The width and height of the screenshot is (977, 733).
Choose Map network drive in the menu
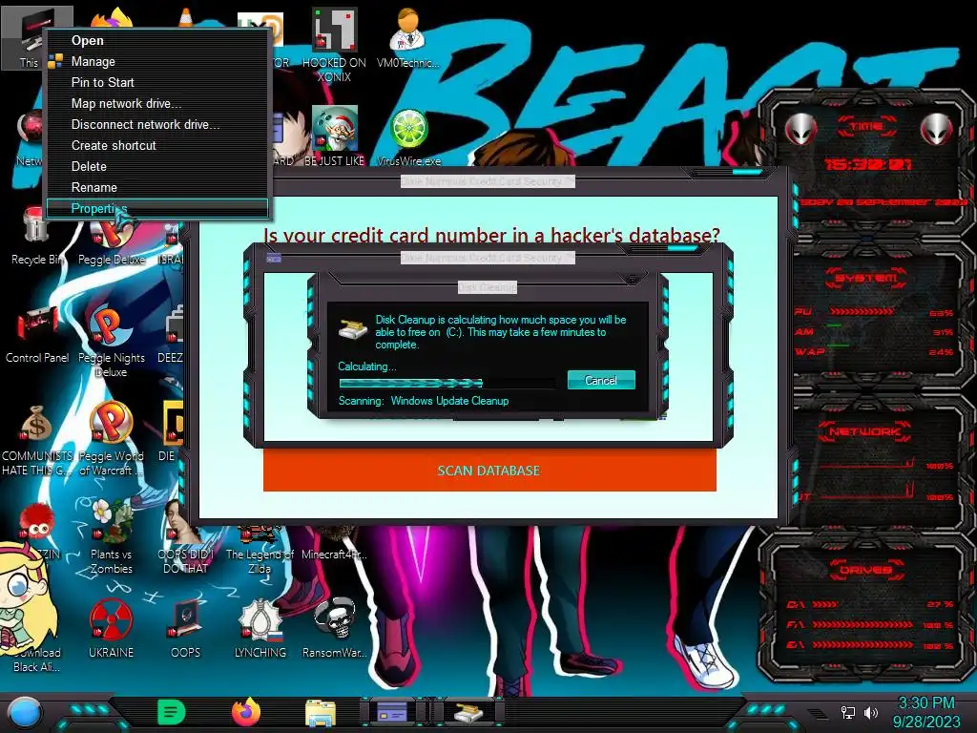[x=158, y=103]
